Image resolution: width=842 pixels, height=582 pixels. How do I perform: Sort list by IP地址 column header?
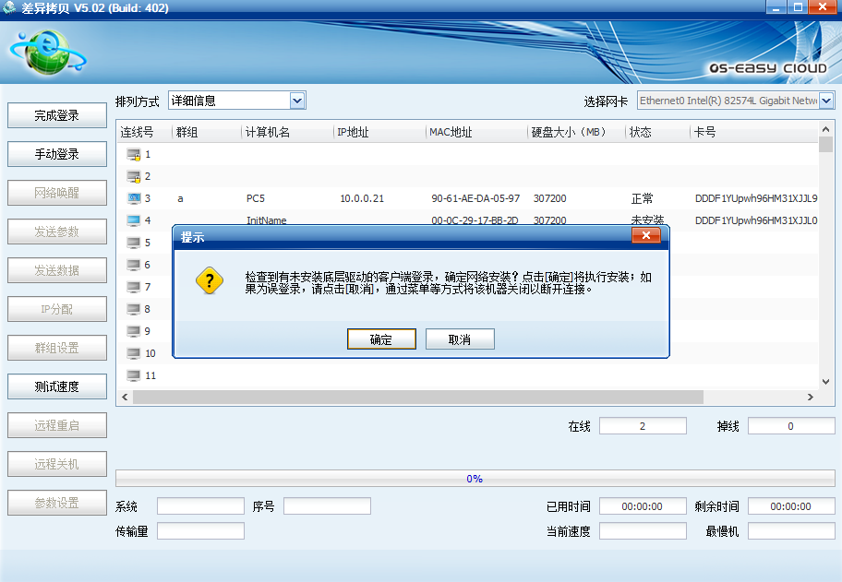pos(353,132)
